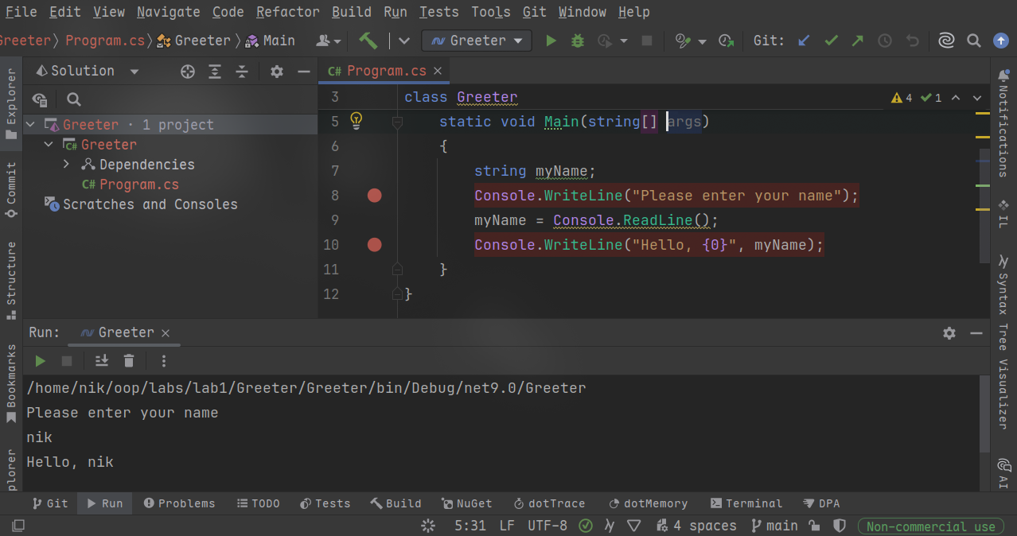1017x536 pixels.
Task: Toggle breakpoint on line 10
Action: click(374, 245)
